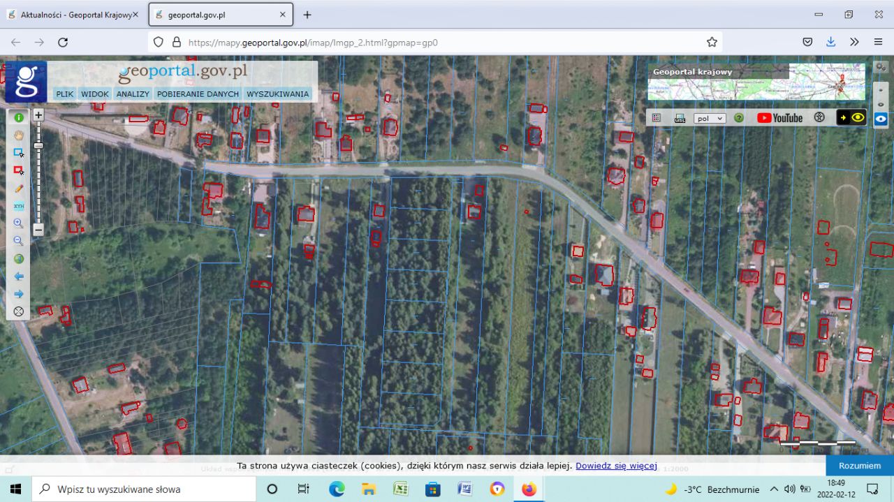Activate the blue rectangle selection tool
Image resolution: width=894 pixels, height=502 pixels.
[19, 152]
